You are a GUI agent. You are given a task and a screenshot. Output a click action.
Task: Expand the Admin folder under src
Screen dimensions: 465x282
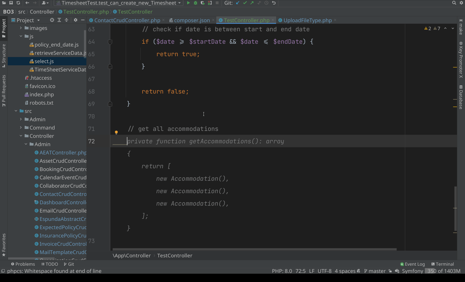[20, 119]
